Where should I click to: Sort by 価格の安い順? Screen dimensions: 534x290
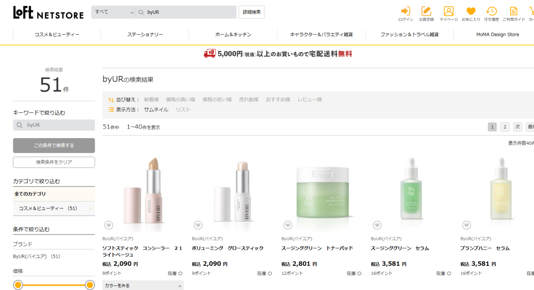(217, 100)
